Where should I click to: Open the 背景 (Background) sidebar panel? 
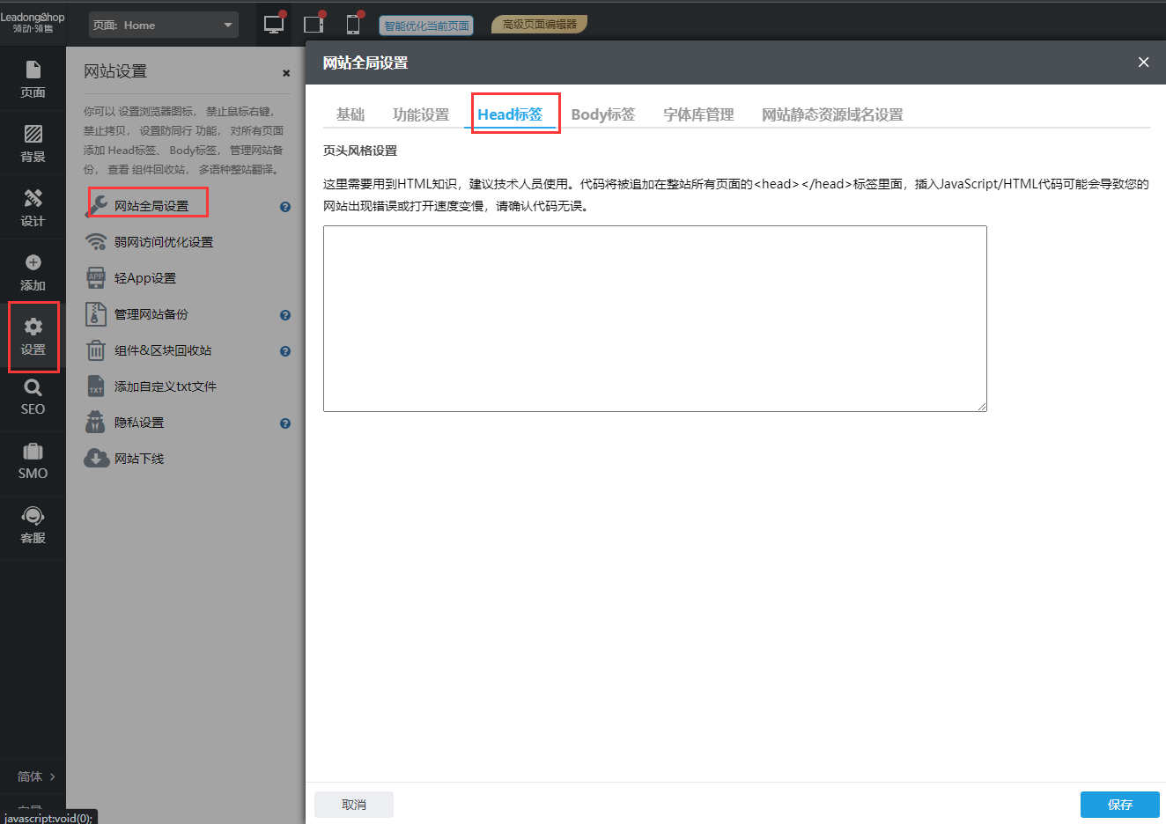pyautogui.click(x=33, y=143)
